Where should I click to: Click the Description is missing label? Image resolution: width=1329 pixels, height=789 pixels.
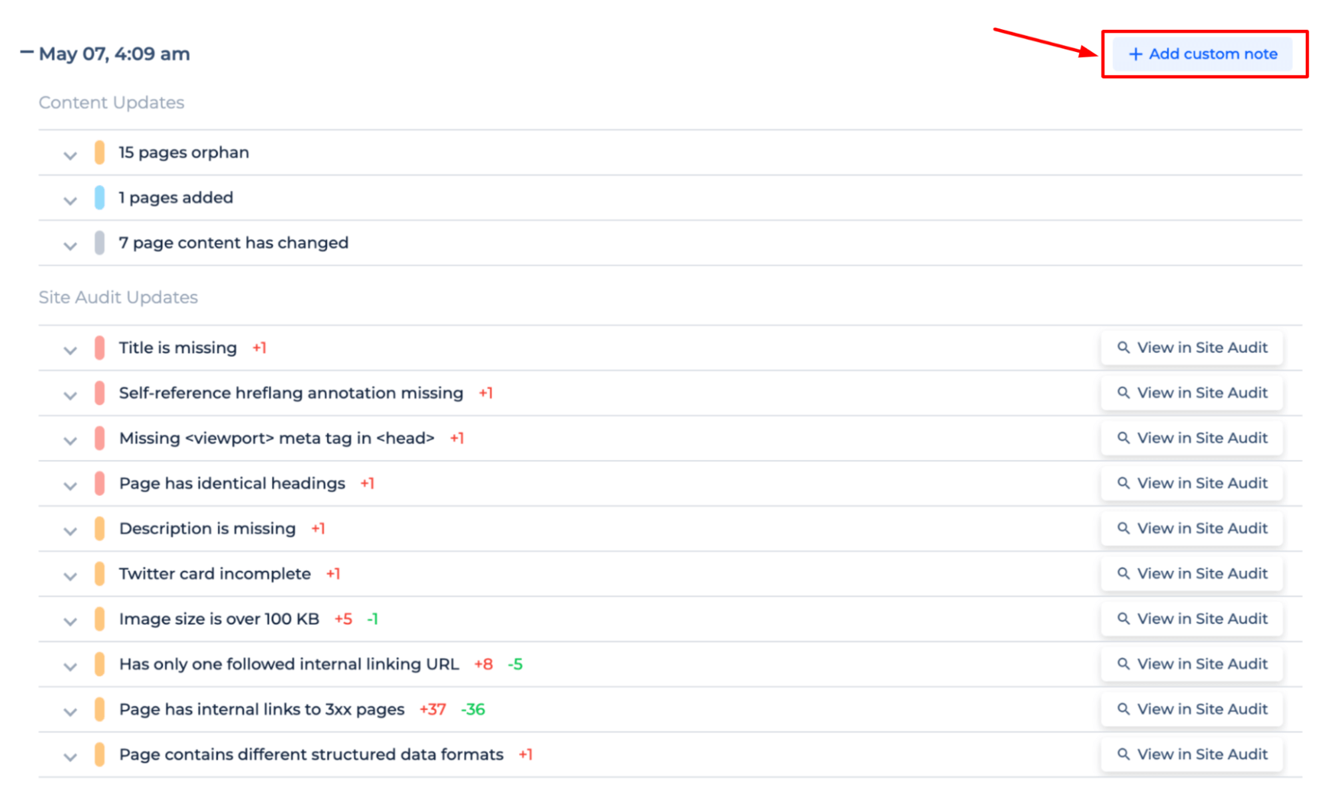(x=207, y=528)
